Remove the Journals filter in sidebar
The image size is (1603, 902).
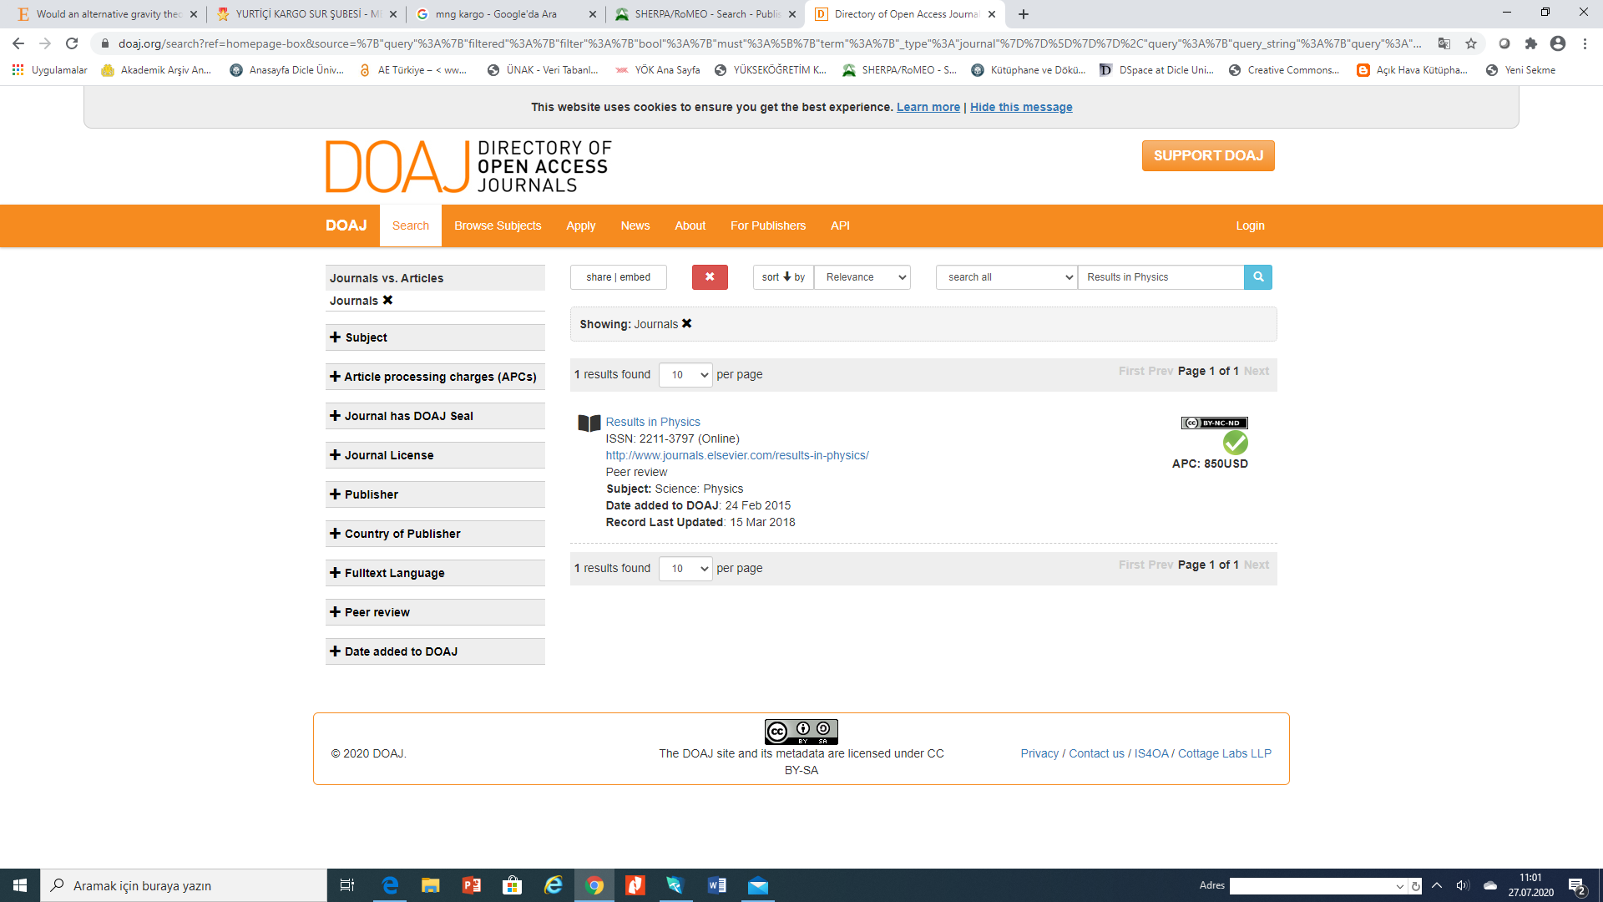387,301
